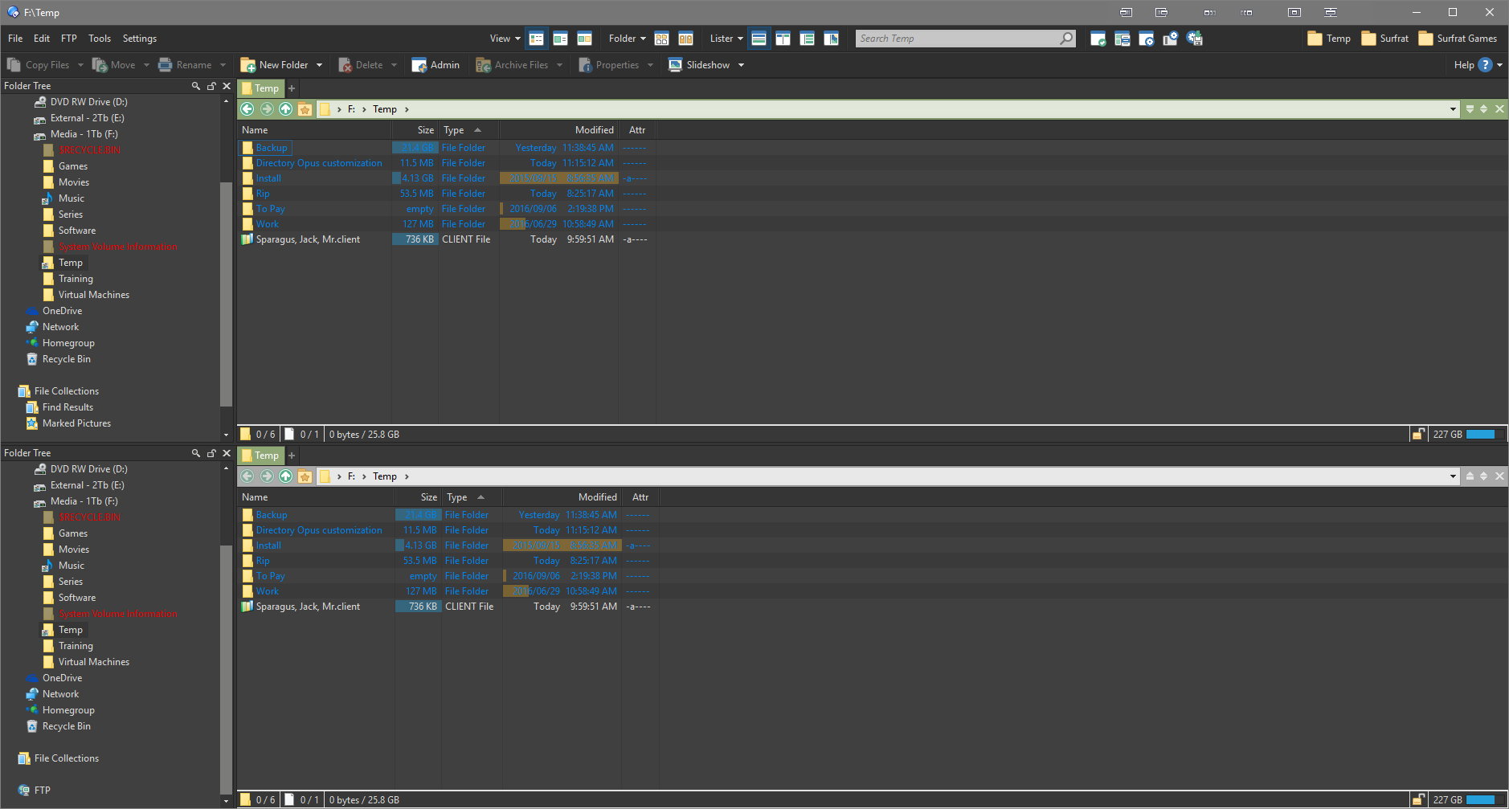The width and height of the screenshot is (1509, 809).
Task: Sort top pane by Modified column
Action: click(594, 130)
